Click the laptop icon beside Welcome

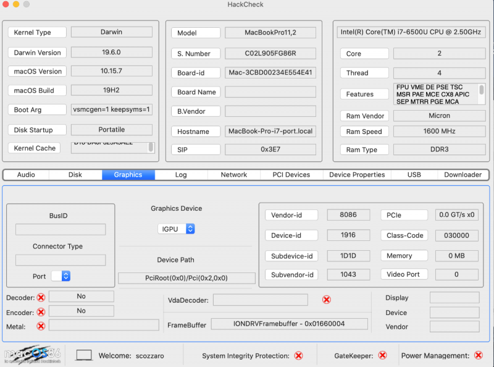[x=84, y=355]
